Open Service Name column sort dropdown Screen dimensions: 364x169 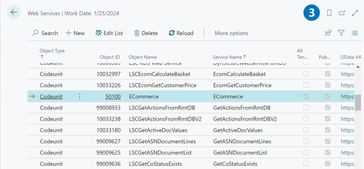tap(229, 57)
